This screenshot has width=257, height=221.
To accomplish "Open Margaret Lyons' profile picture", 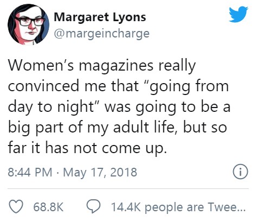I will tap(28, 24).
